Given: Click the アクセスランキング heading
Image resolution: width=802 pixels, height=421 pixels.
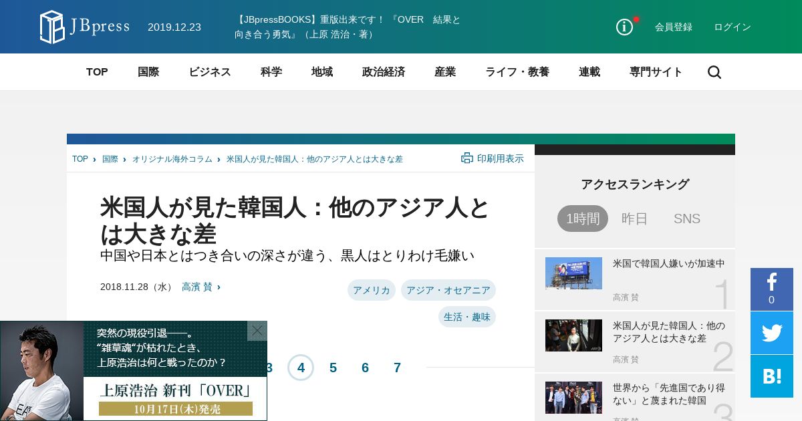Looking at the screenshot, I should click(x=635, y=184).
